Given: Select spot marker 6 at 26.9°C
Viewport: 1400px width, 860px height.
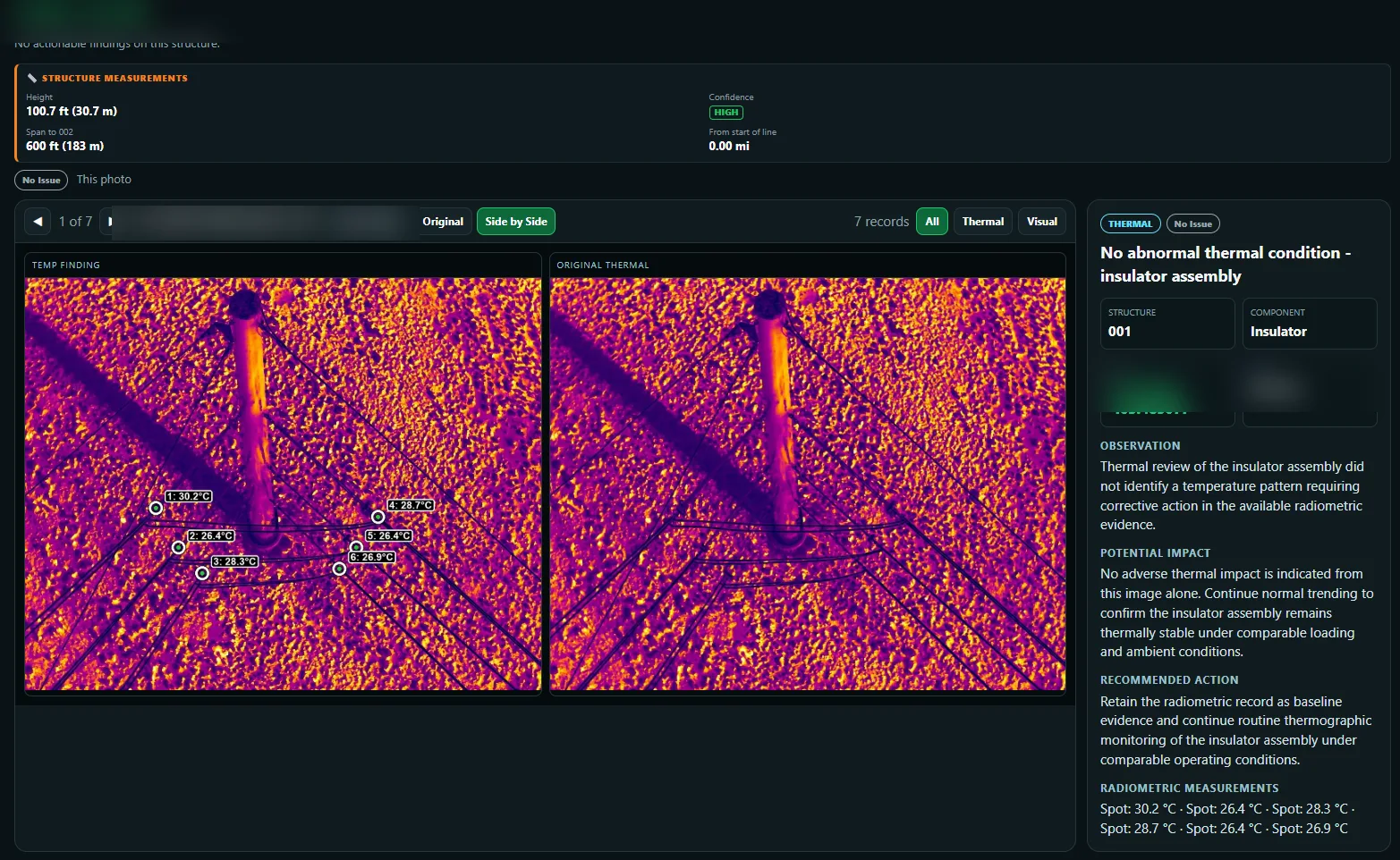Looking at the screenshot, I should pyautogui.click(x=339, y=569).
